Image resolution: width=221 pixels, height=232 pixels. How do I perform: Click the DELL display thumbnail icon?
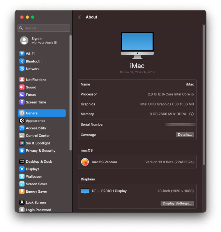click(x=85, y=191)
